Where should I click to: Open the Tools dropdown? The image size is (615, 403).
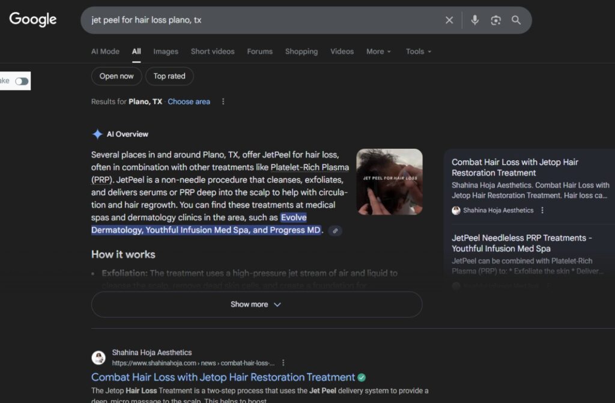click(419, 52)
